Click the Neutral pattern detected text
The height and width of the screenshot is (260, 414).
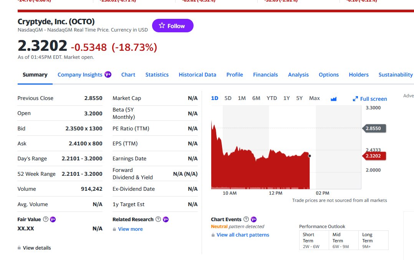coord(238,227)
